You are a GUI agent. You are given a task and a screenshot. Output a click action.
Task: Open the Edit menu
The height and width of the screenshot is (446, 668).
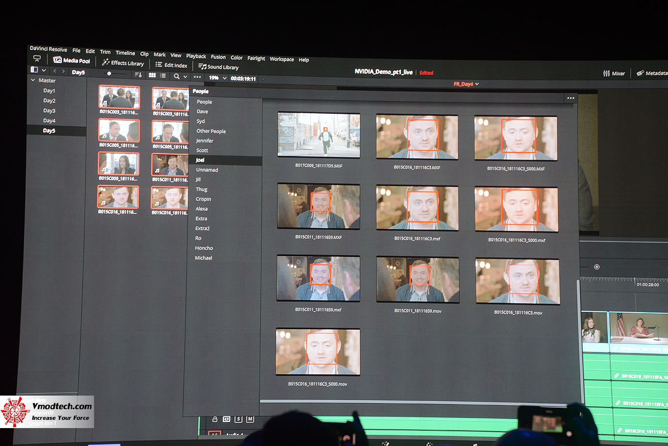(x=90, y=51)
